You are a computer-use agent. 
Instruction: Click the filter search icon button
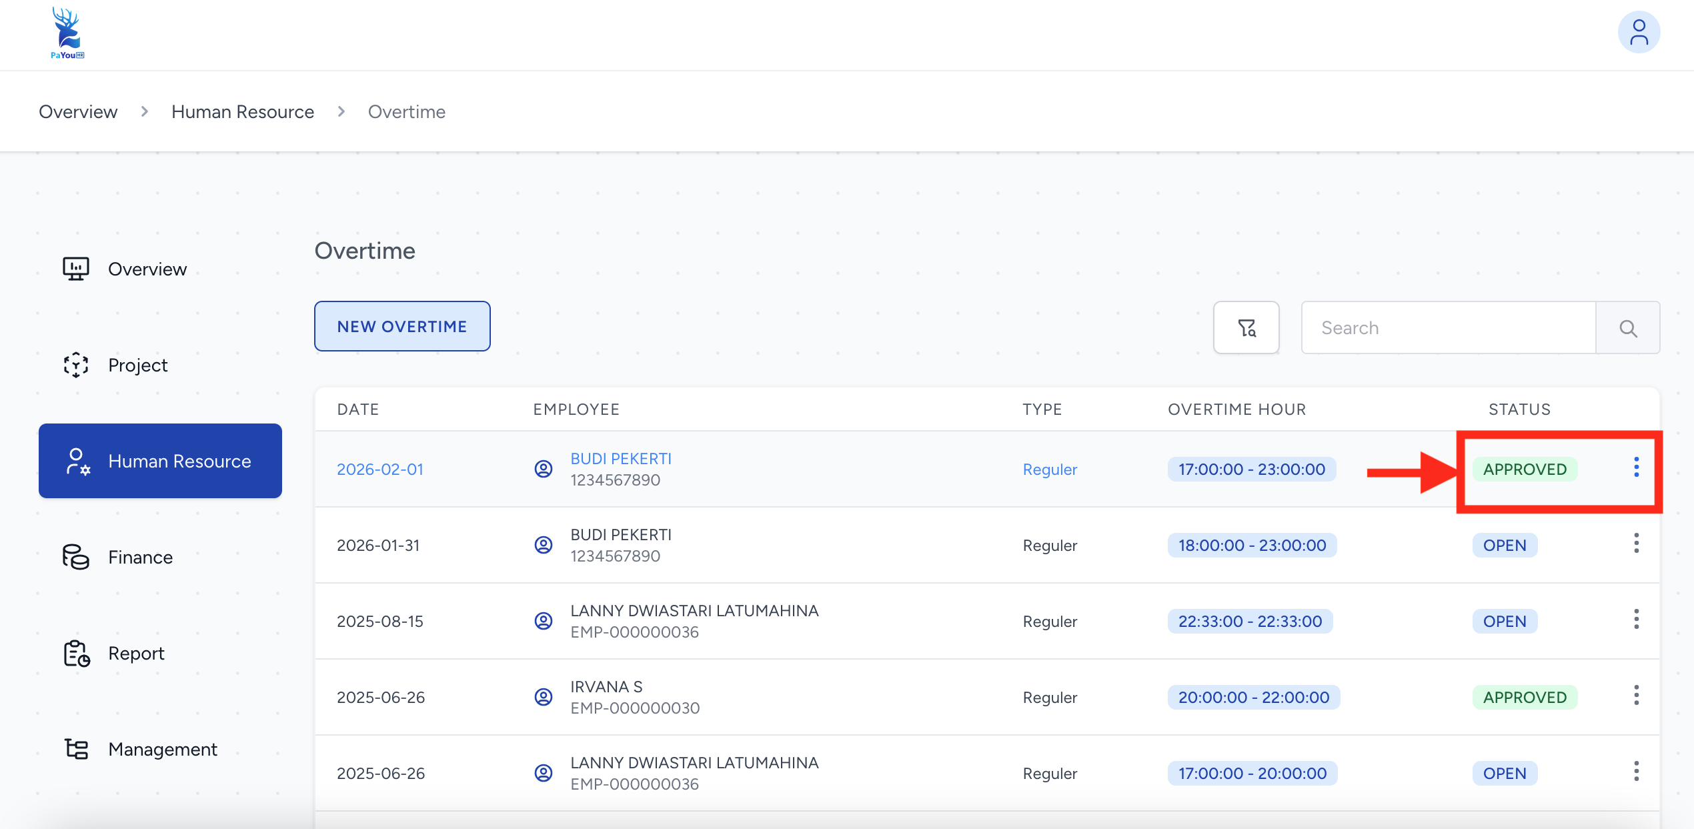tap(1246, 327)
